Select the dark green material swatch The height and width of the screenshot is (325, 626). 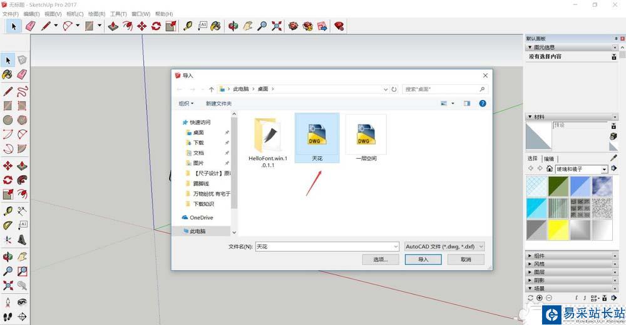pos(558,186)
